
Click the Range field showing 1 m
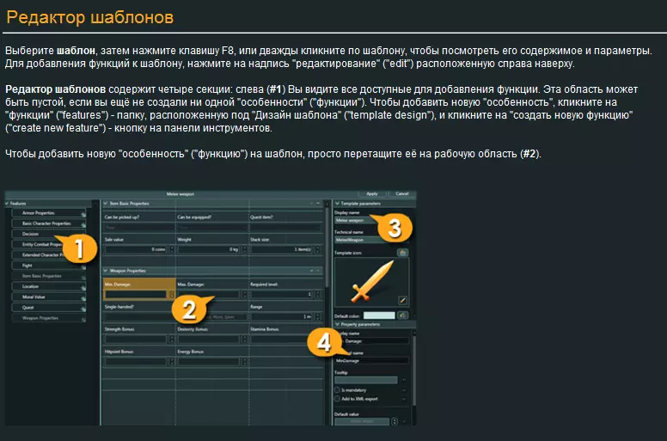(x=282, y=316)
